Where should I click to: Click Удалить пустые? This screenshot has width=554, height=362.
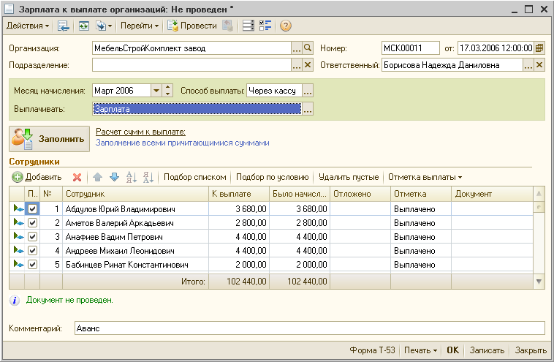(x=349, y=177)
